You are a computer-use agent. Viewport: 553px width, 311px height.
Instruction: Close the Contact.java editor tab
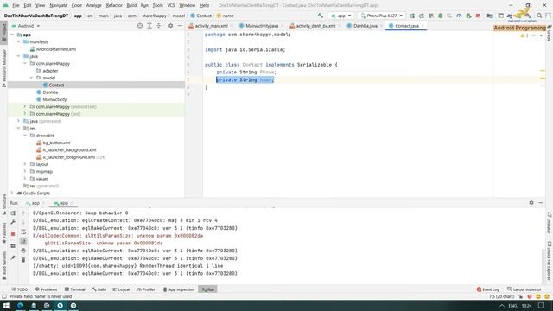[423, 26]
